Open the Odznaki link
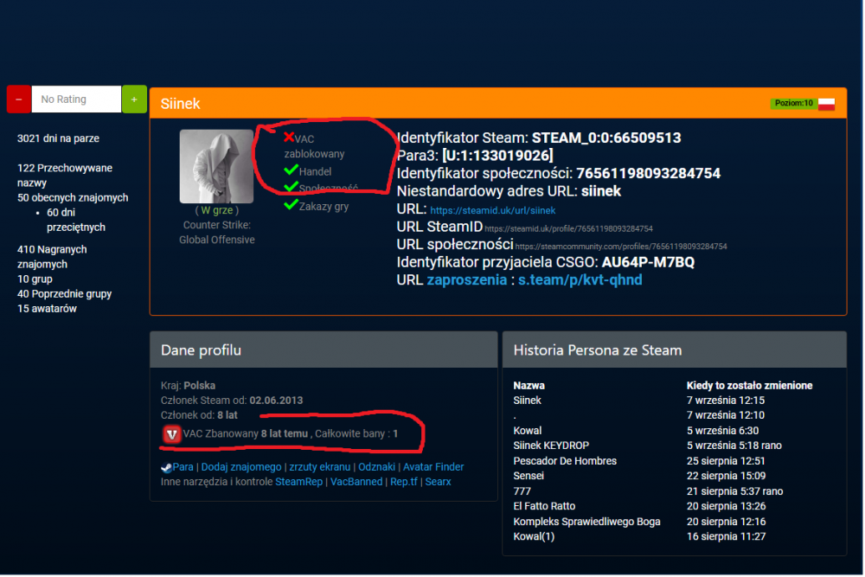The image size is (865, 577). click(x=377, y=467)
